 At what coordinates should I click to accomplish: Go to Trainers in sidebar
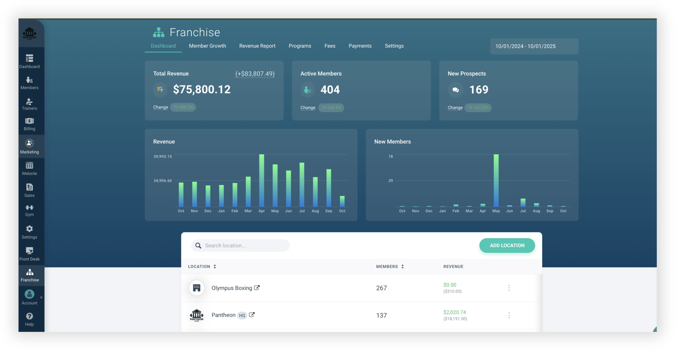pyautogui.click(x=29, y=104)
